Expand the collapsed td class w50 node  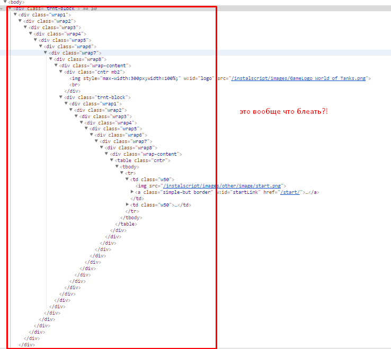click(127, 204)
